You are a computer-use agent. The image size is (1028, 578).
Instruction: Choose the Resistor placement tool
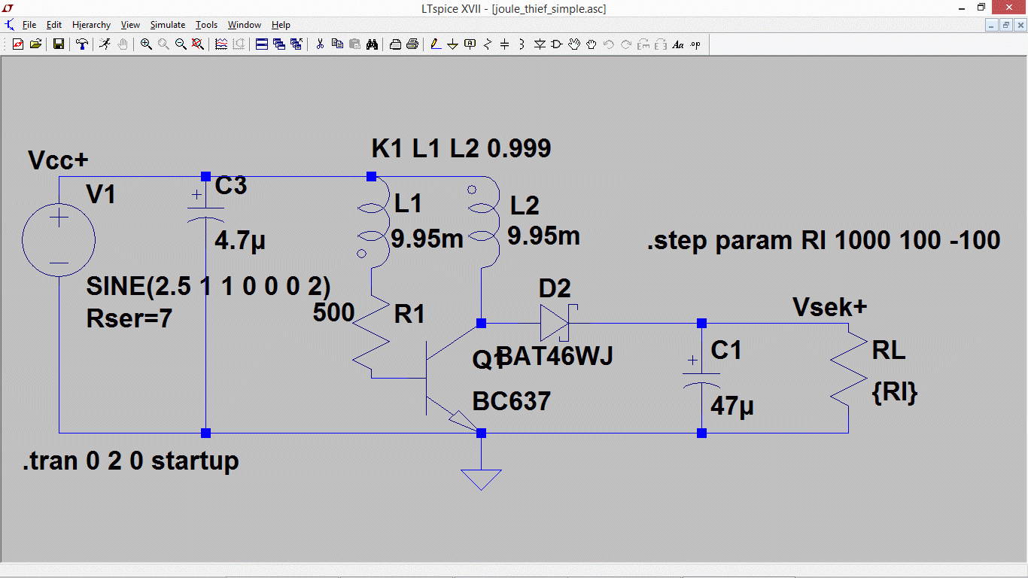coord(487,44)
